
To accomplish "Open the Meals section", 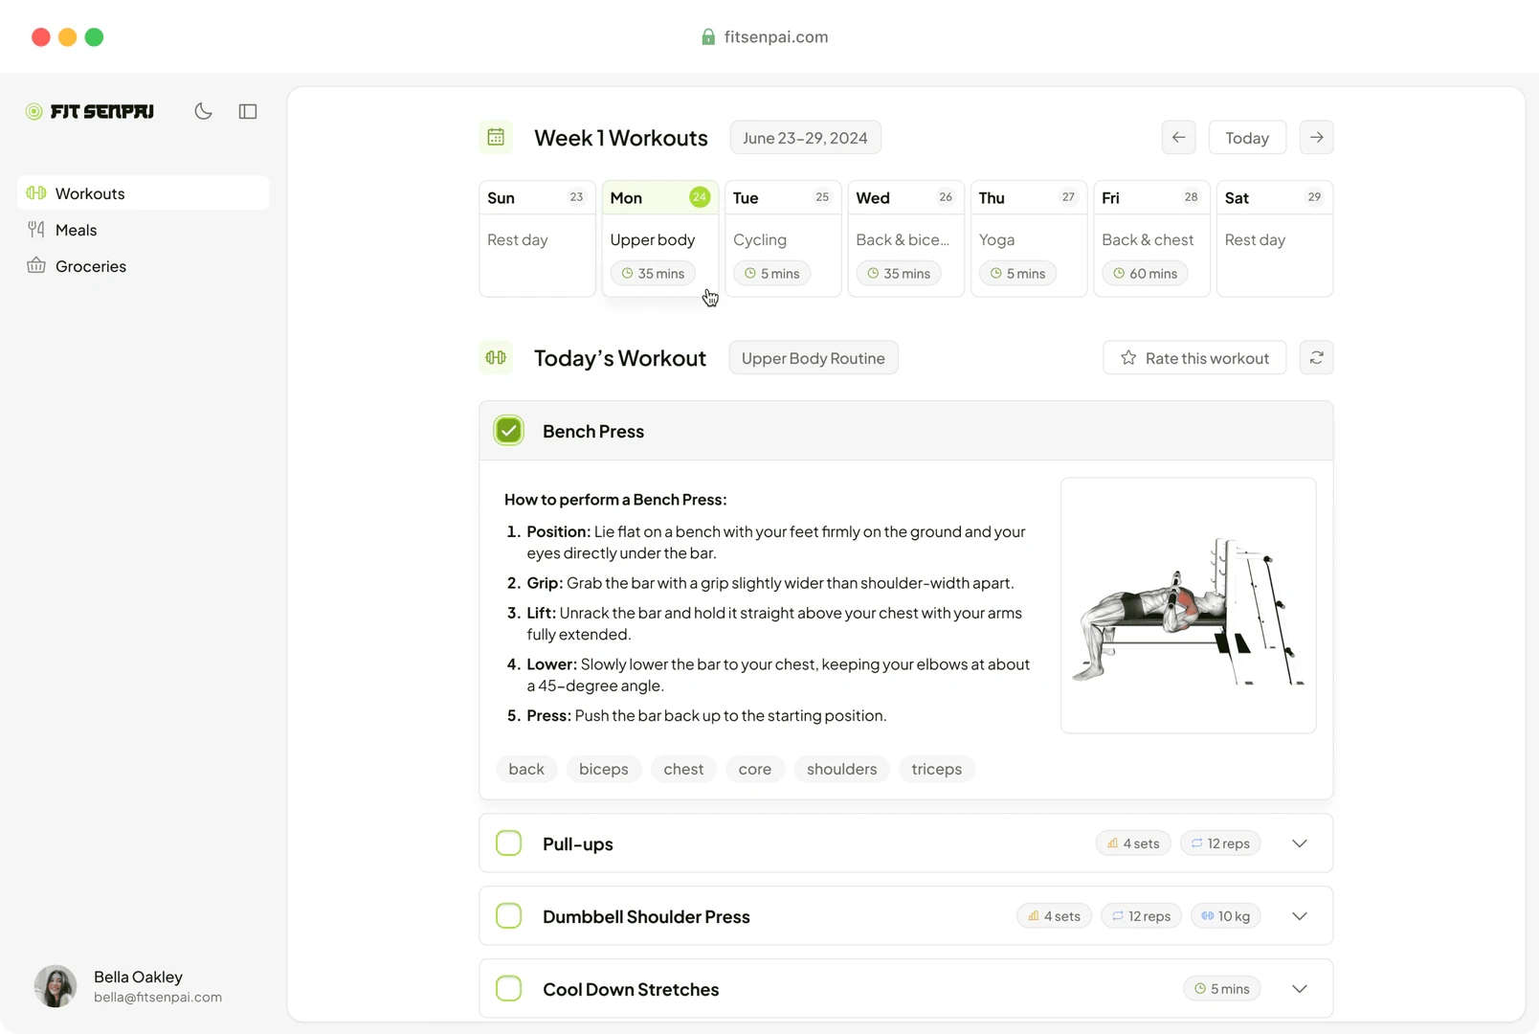I will 77,230.
